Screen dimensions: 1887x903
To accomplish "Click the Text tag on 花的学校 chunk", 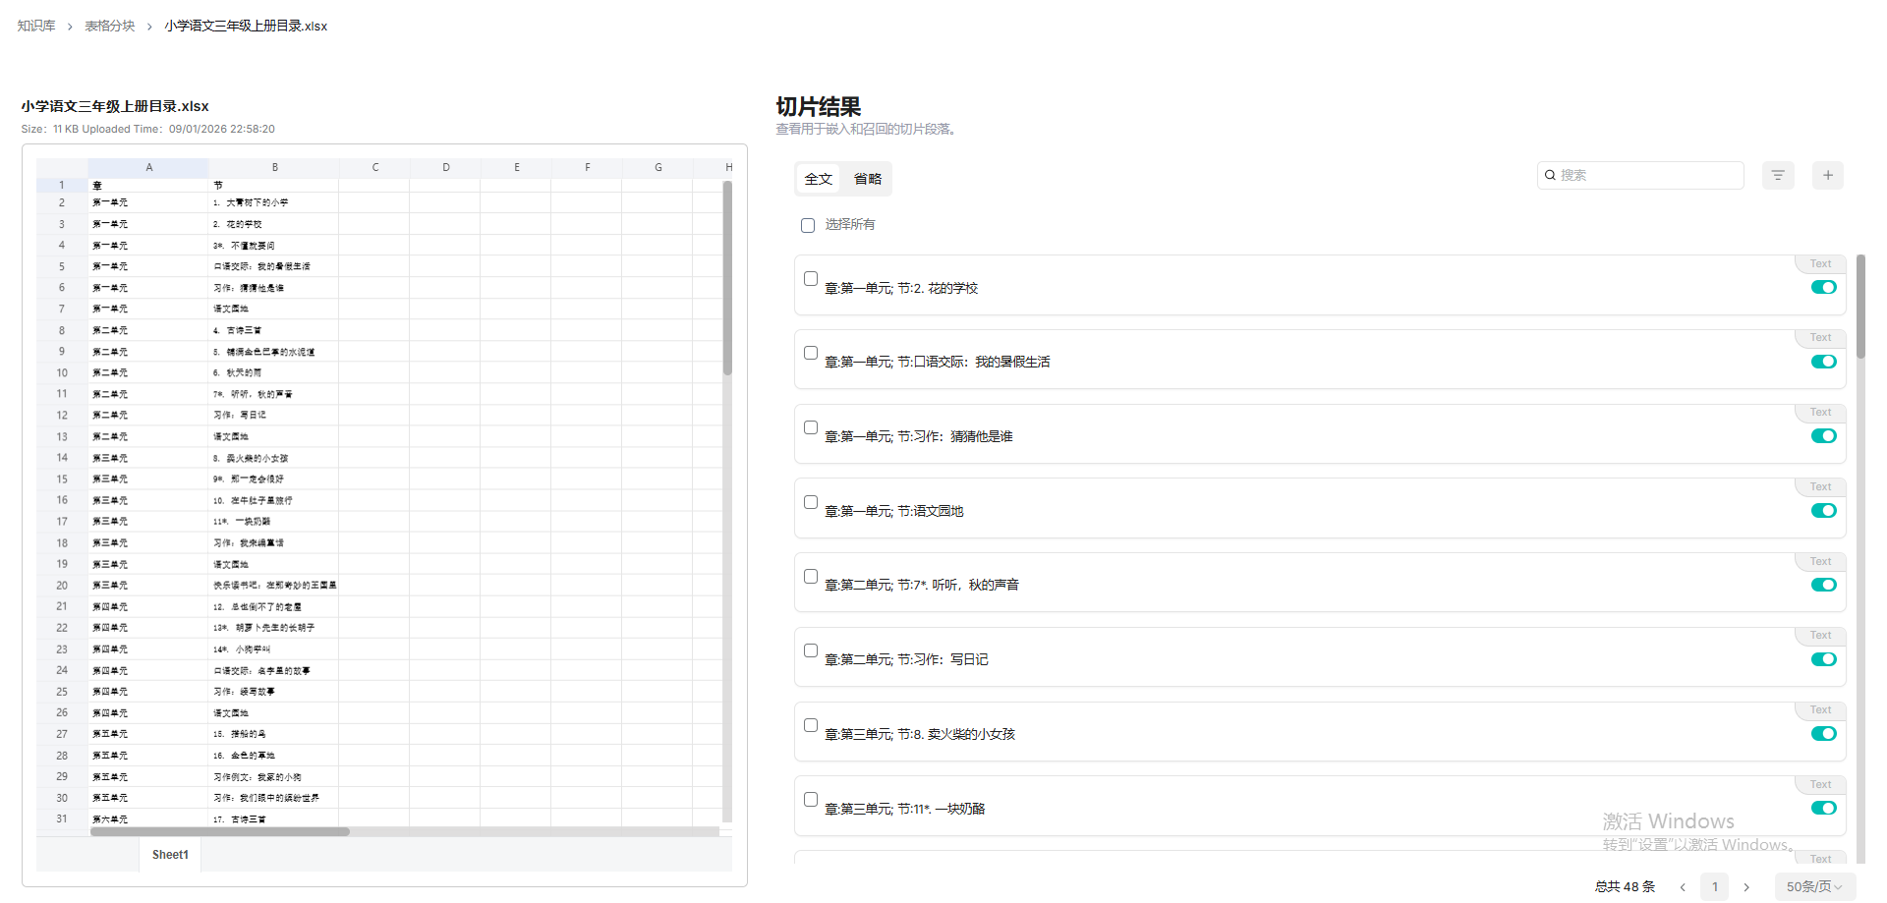I will coord(1820,263).
